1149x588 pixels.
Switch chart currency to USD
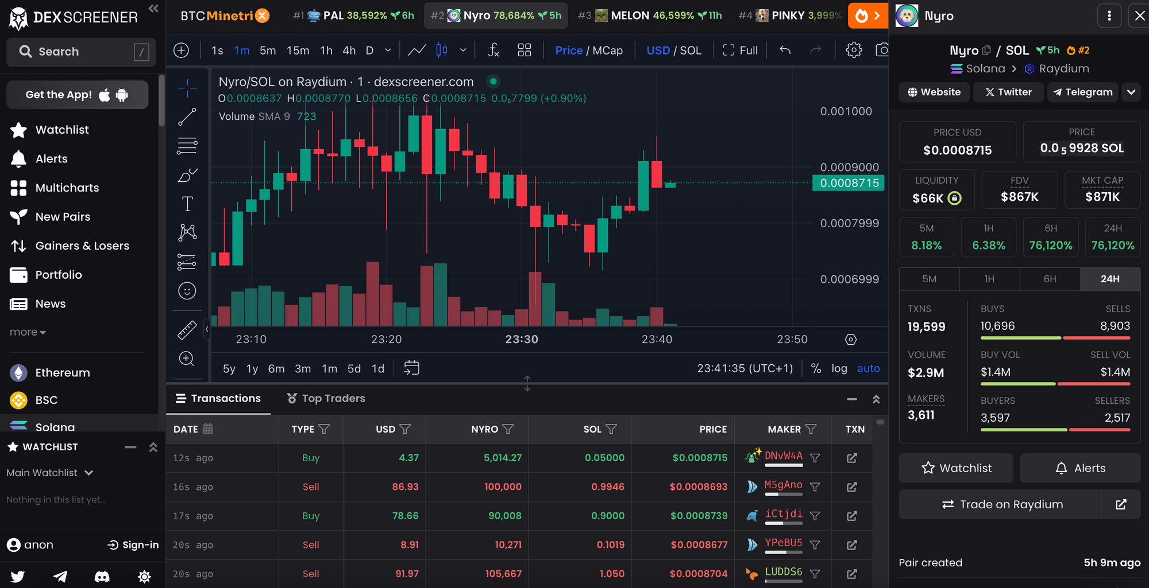[x=658, y=50]
